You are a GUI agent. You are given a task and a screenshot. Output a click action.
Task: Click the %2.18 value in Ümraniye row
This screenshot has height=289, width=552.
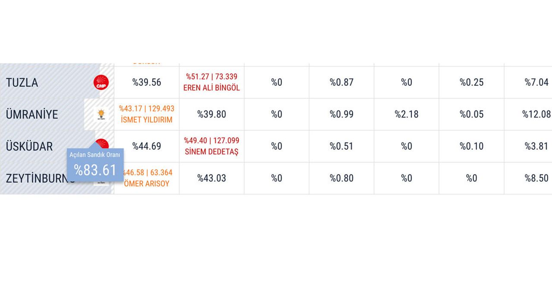click(x=407, y=114)
